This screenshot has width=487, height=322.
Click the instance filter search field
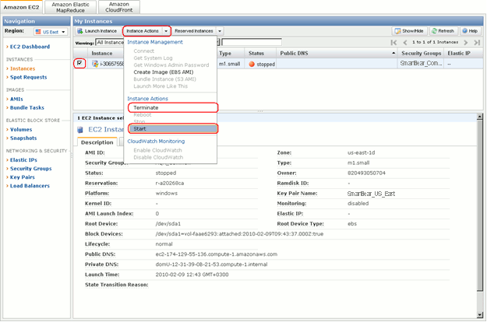click(x=252, y=42)
